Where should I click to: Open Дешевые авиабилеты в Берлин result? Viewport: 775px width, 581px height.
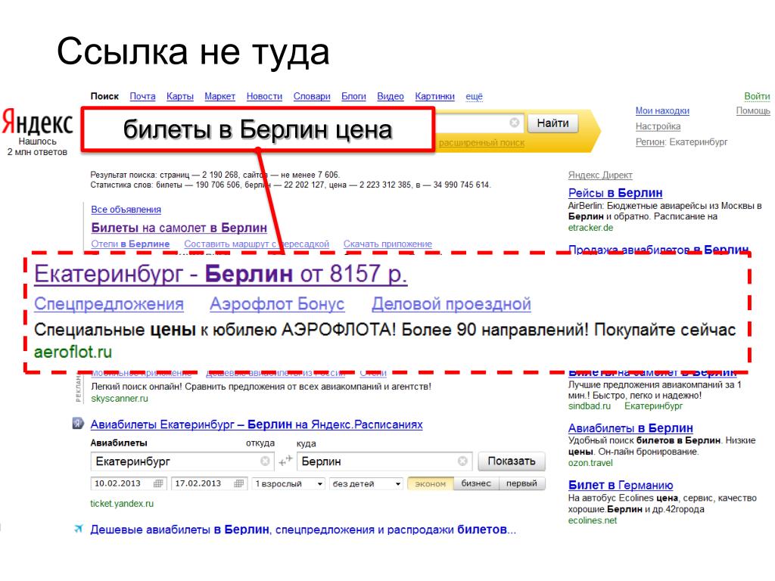(303, 530)
